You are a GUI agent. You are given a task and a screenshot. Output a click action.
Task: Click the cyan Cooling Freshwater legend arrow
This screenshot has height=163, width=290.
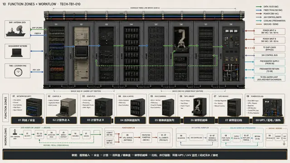[x=259, y=21]
